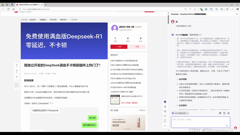Screen dimensions: 240x135
Task: Click the user question 'AI是否能取代人类?'
Action: [184, 26]
